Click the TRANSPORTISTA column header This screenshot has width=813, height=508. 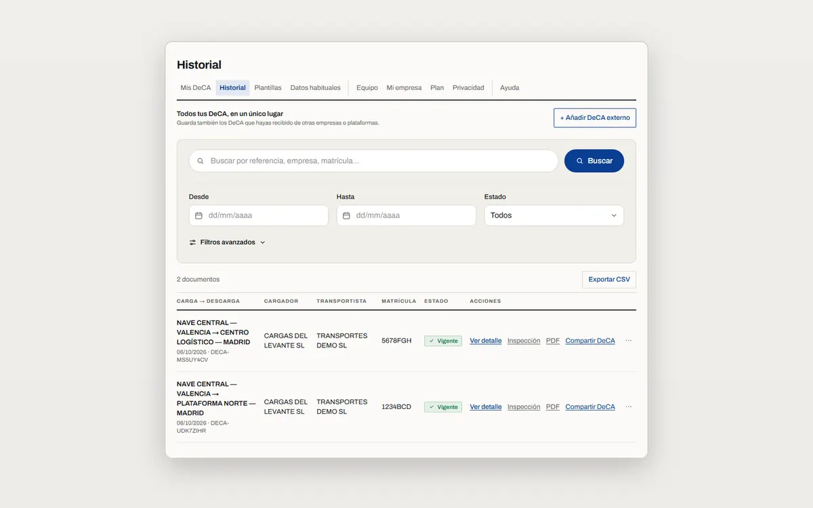(341, 301)
